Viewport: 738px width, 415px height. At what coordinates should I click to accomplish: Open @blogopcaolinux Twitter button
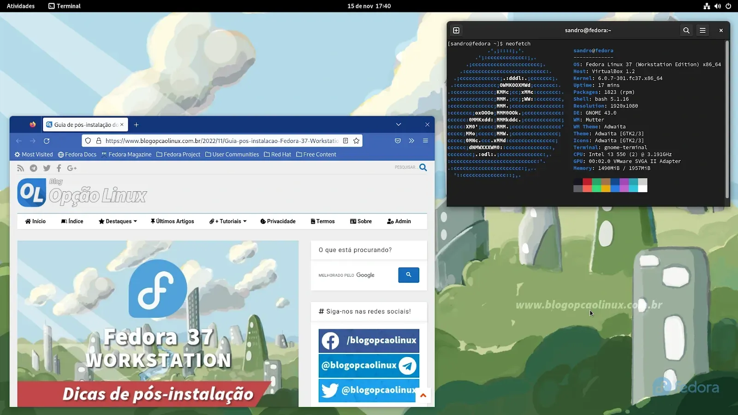pyautogui.click(x=369, y=391)
